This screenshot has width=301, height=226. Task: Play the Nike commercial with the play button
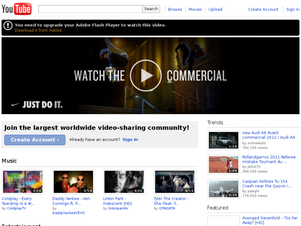pyautogui.click(x=146, y=75)
